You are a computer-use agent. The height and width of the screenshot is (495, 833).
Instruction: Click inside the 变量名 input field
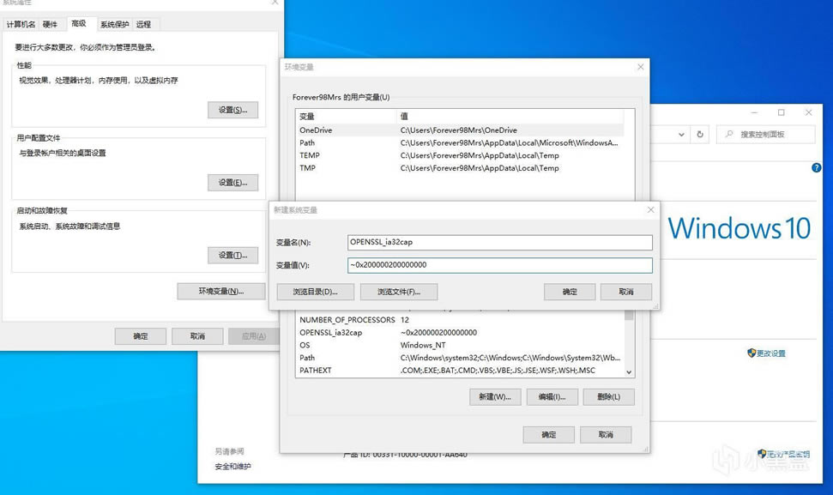(499, 242)
